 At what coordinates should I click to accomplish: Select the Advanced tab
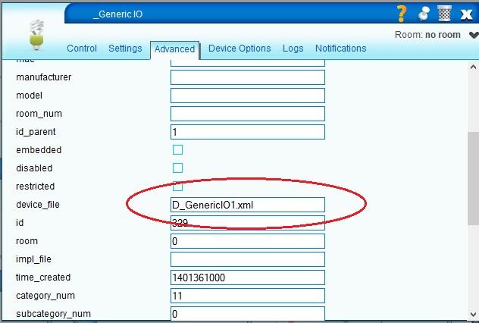[174, 49]
